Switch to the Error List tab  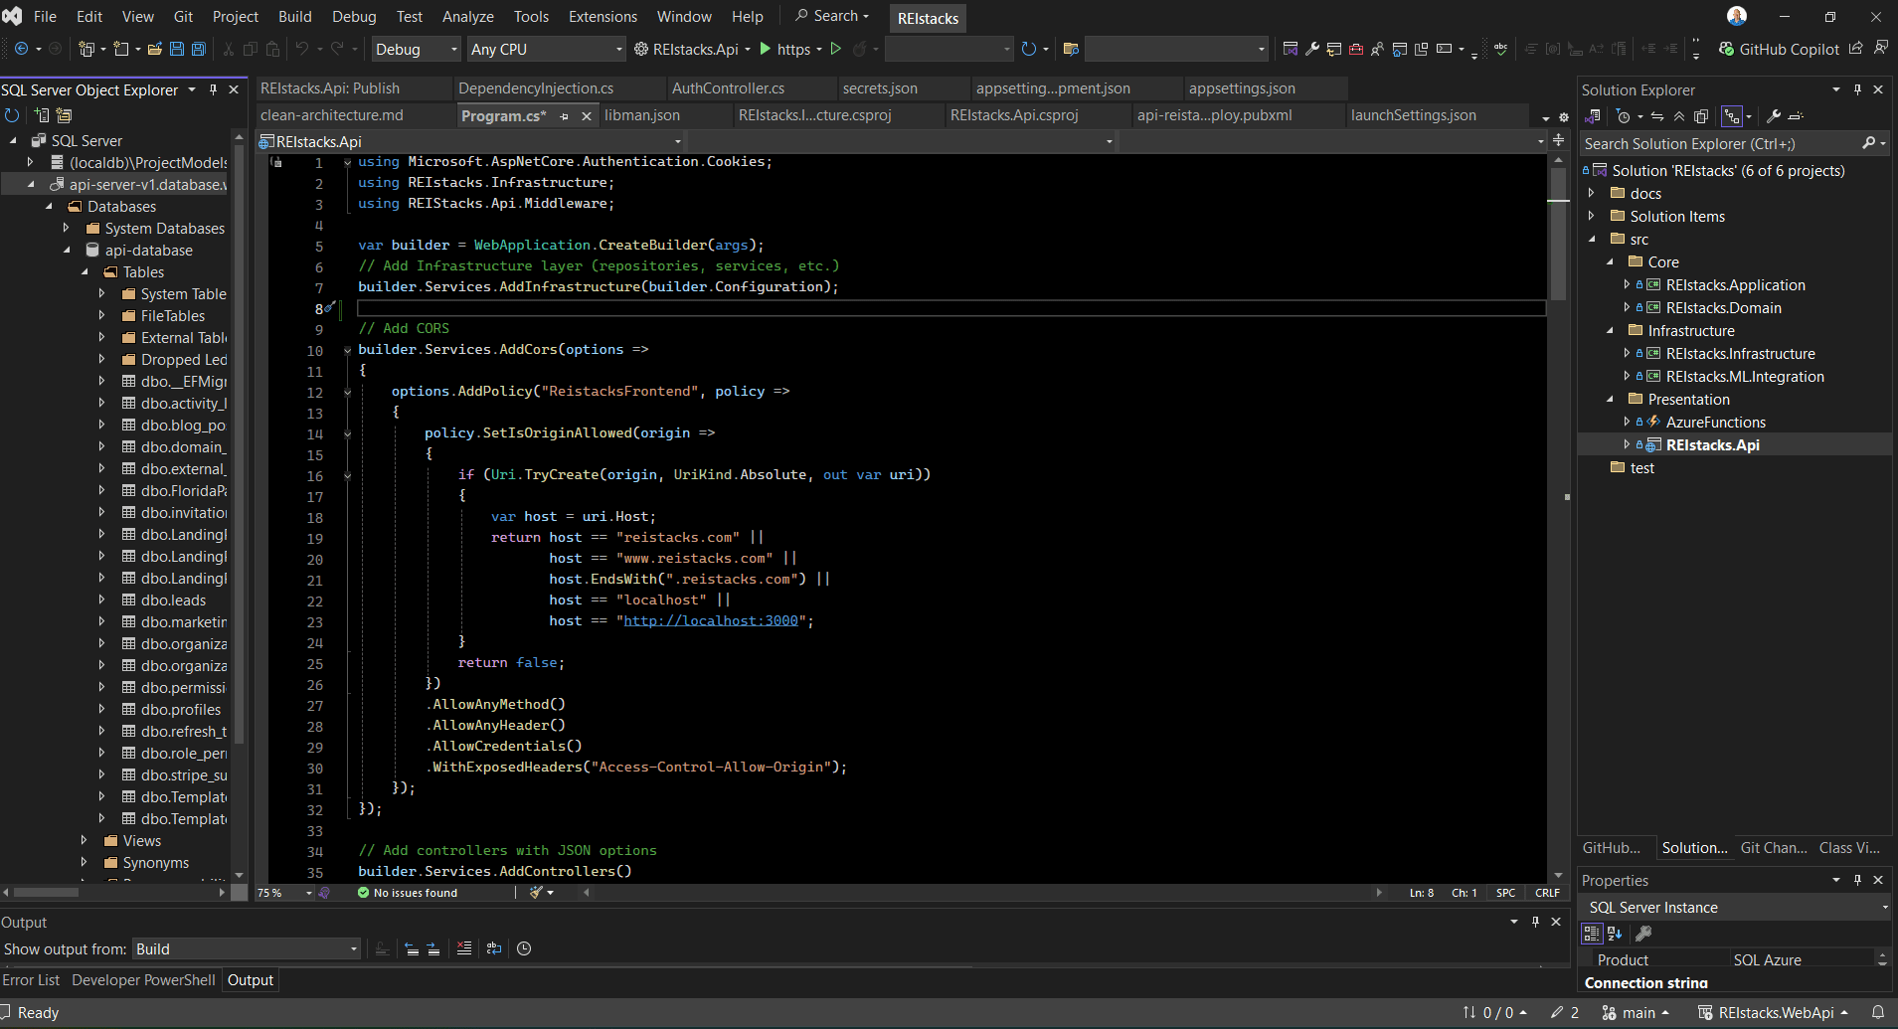31,980
